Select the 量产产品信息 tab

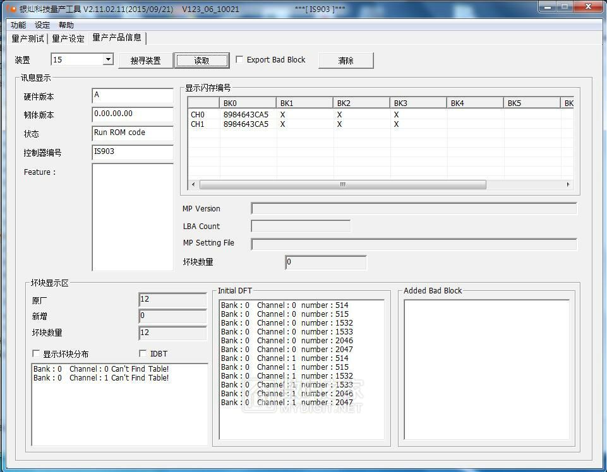(x=117, y=37)
